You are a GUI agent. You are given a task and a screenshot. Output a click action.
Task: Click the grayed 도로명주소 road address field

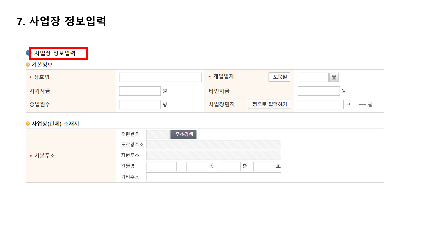click(214, 145)
